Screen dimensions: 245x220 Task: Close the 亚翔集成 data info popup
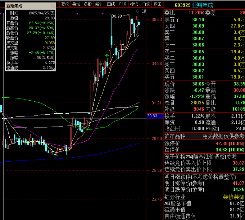coord(53,6)
